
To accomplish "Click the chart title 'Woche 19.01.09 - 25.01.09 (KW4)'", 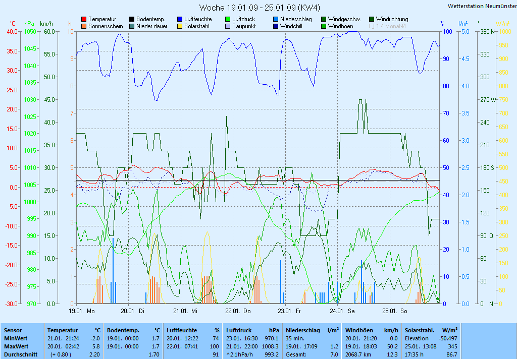I will point(260,8).
